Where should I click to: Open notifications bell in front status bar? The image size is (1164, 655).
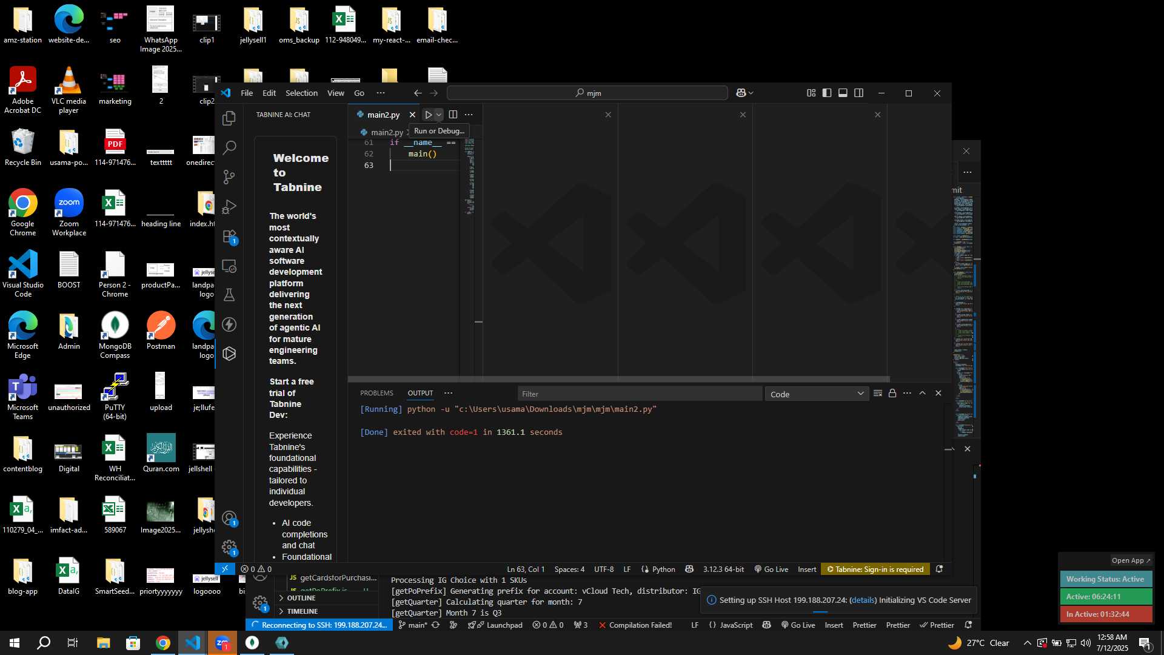click(939, 569)
